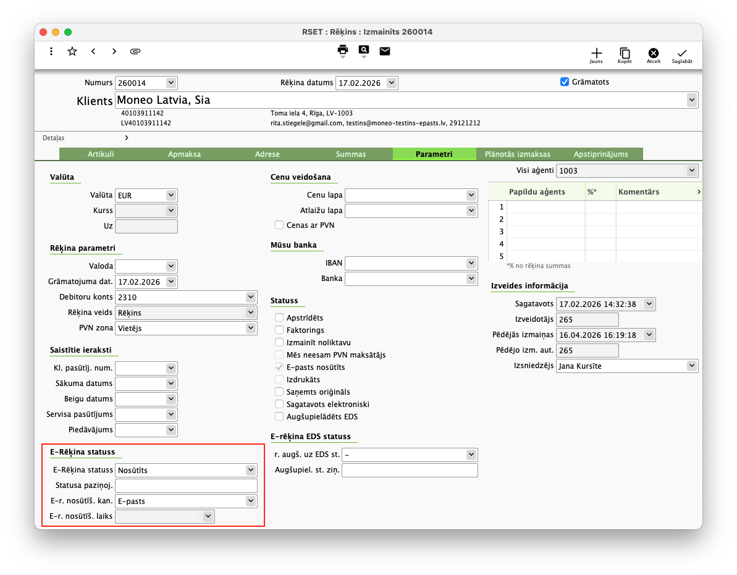Click the printer icon in toolbar

[343, 50]
